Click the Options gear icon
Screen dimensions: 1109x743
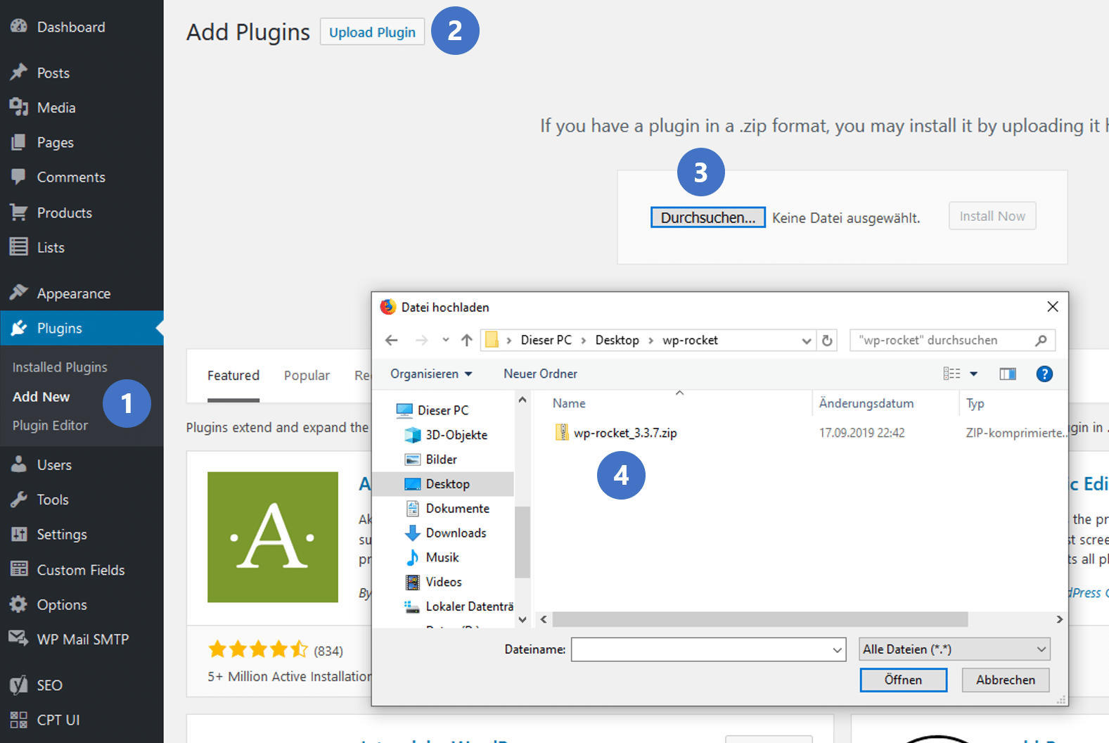pos(18,604)
